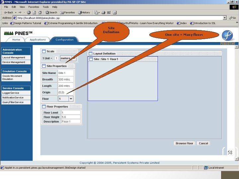Open the View menu

[x=22, y=7]
